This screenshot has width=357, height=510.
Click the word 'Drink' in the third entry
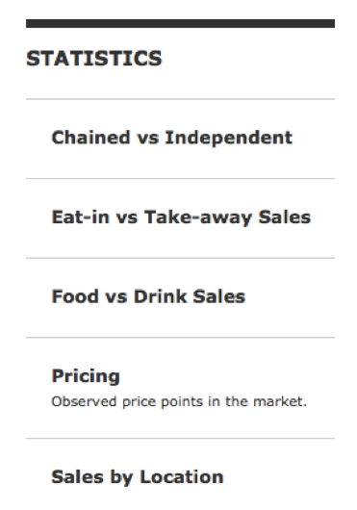161,296
